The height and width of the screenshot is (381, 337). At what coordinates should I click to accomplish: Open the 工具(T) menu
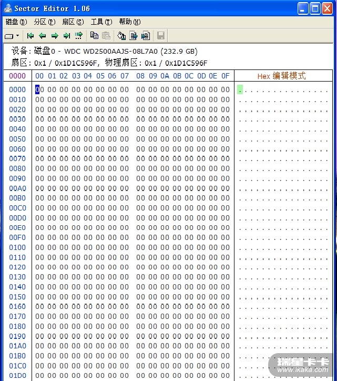(101, 22)
